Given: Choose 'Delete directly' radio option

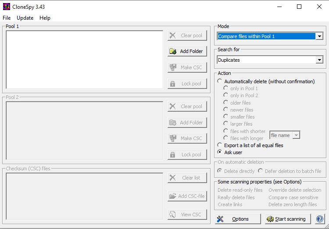Looking at the screenshot, I should click(220, 171).
